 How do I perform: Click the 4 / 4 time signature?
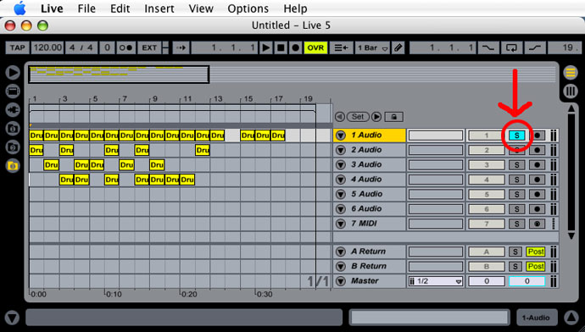tap(81, 47)
